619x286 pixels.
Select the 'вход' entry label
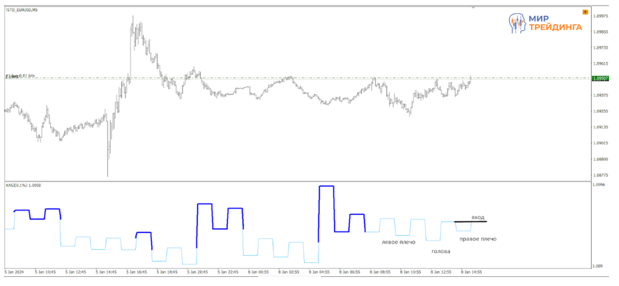(x=478, y=217)
